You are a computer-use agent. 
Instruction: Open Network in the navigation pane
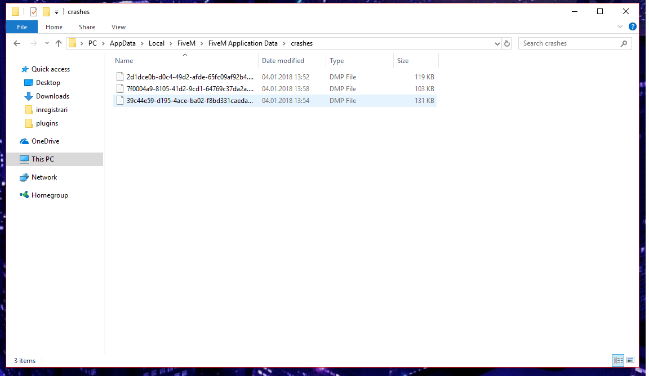click(x=45, y=177)
